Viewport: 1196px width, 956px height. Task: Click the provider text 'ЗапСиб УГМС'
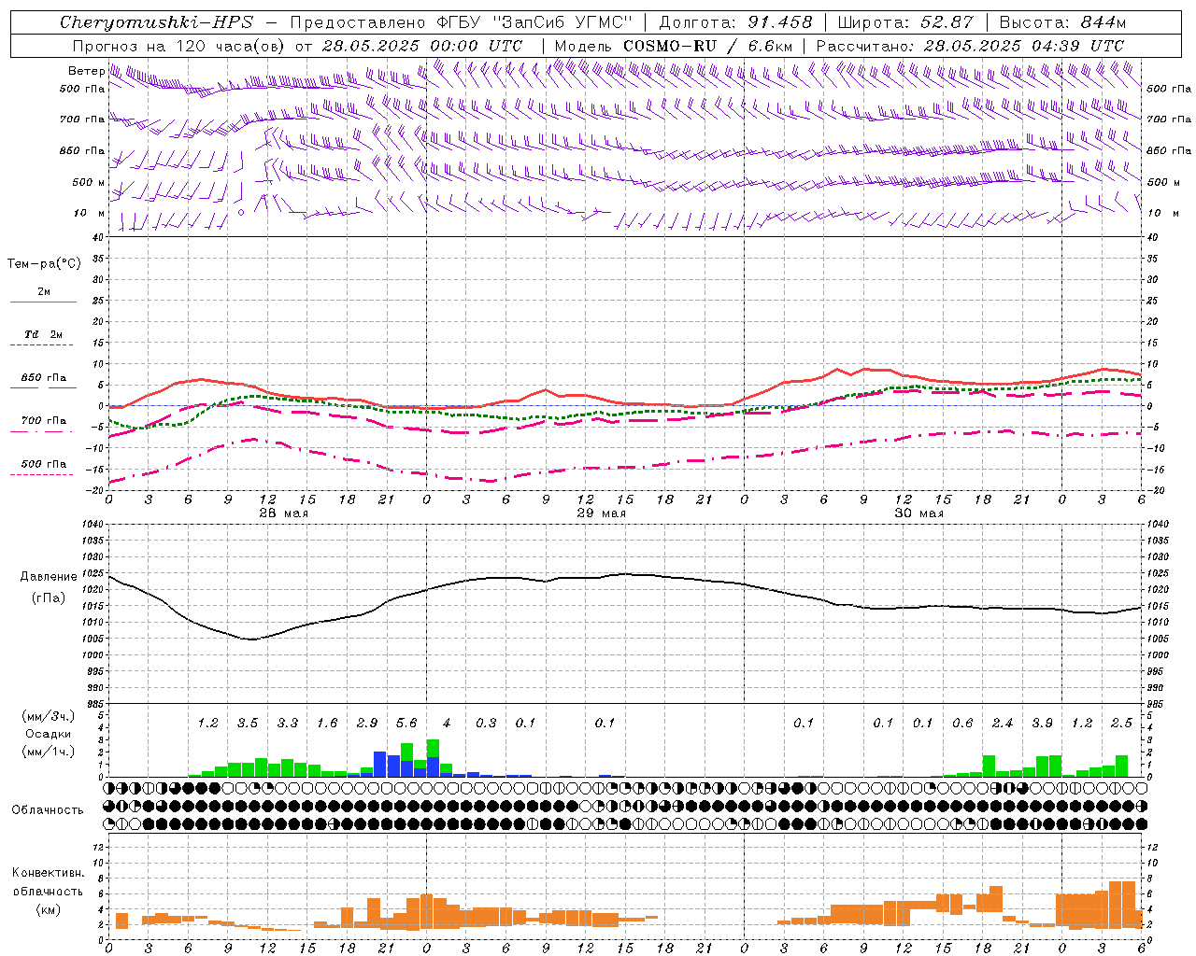562,22
